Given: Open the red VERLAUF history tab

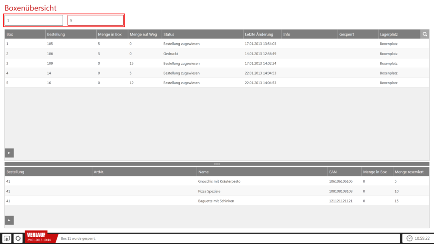Looking at the screenshot, I should tap(38, 237).
